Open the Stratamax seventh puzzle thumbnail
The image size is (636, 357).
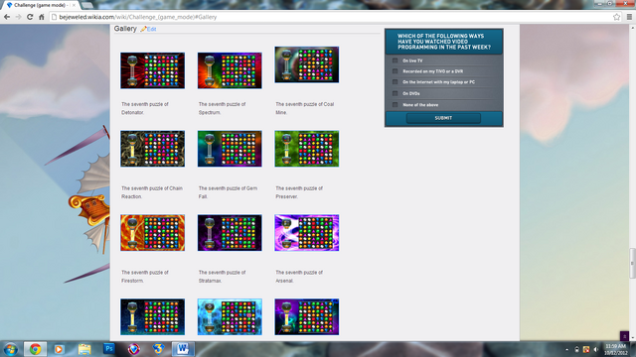click(230, 233)
